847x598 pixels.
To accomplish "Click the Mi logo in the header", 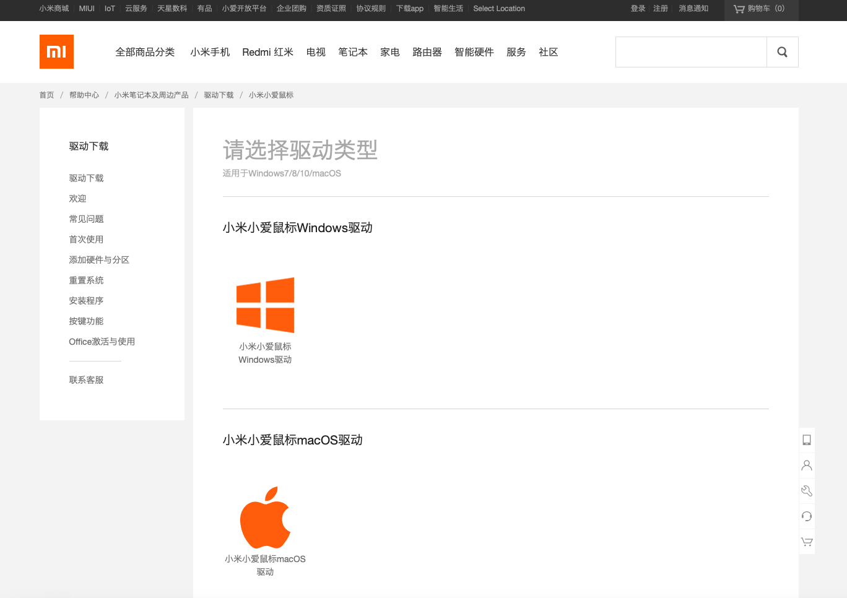I will pos(56,51).
